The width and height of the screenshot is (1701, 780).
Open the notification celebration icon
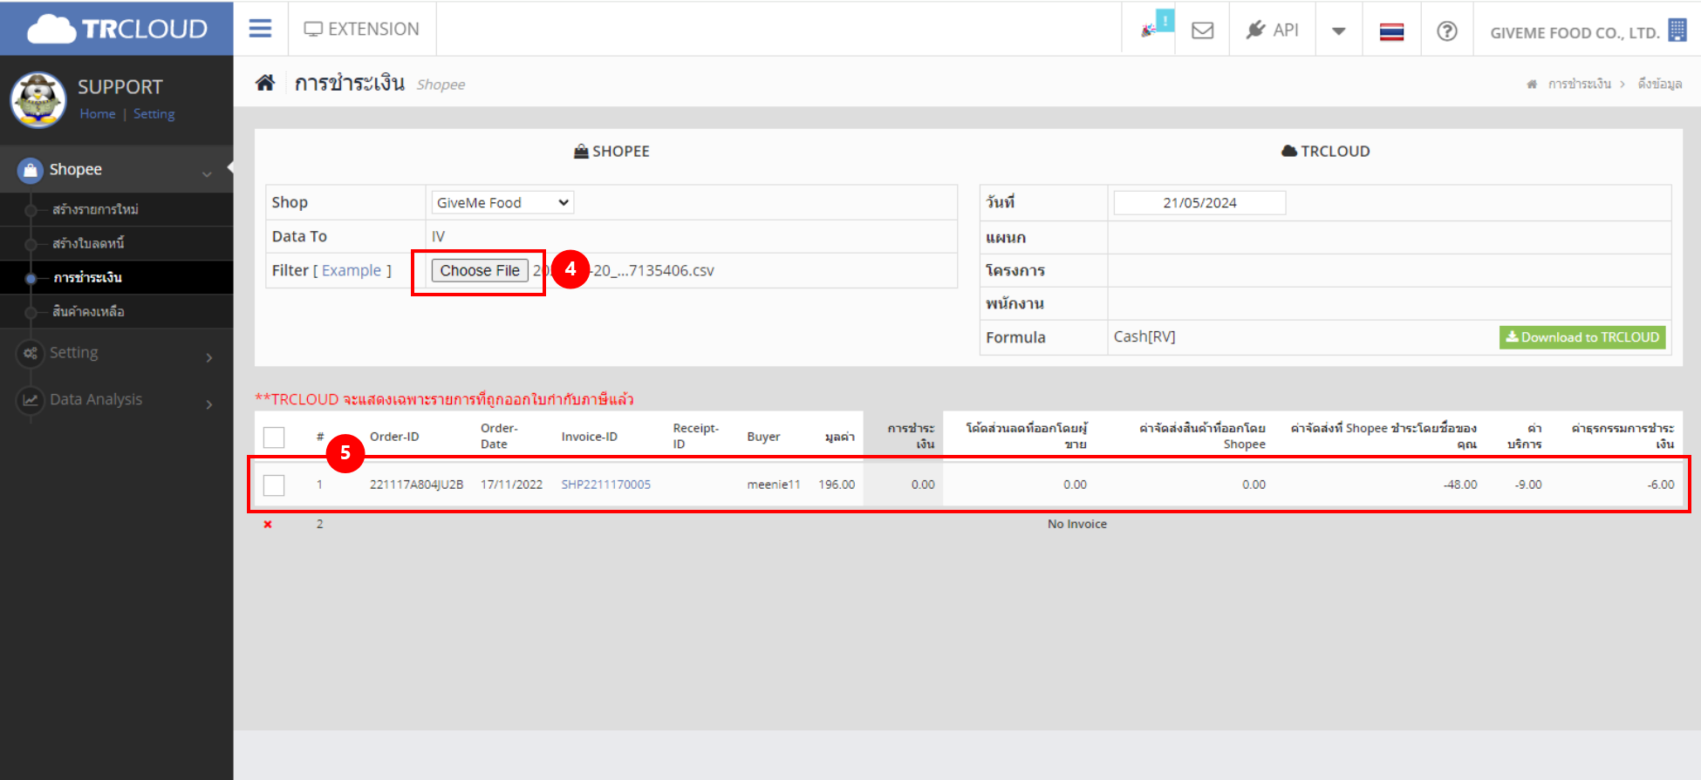[1149, 30]
